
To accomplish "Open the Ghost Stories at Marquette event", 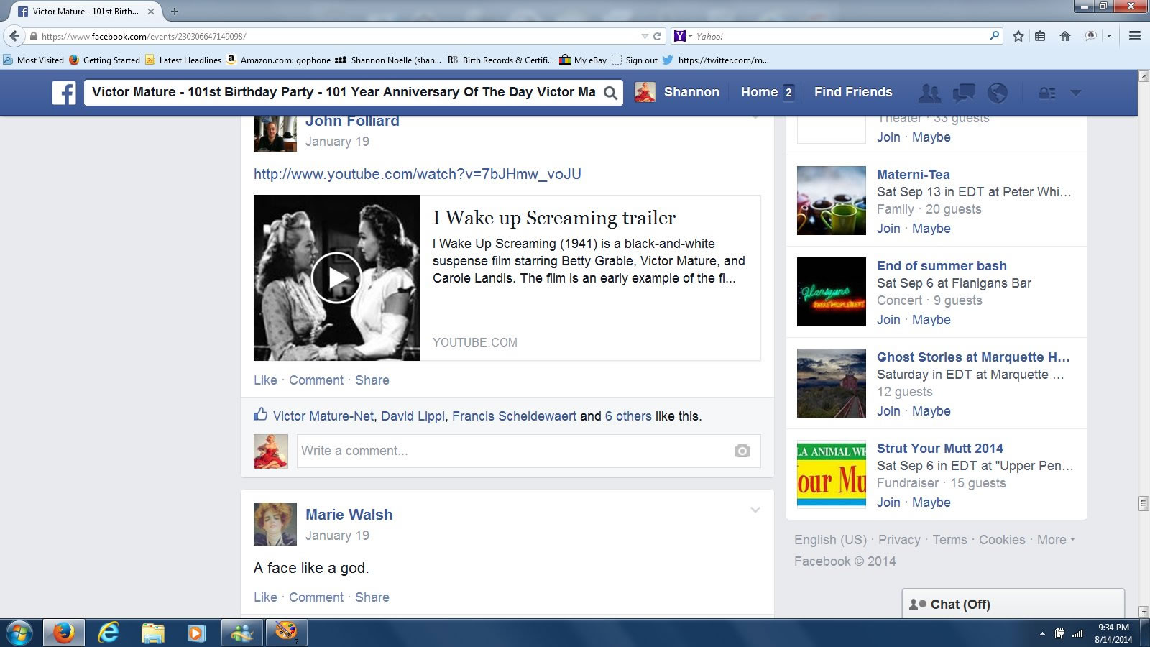I will click(973, 357).
